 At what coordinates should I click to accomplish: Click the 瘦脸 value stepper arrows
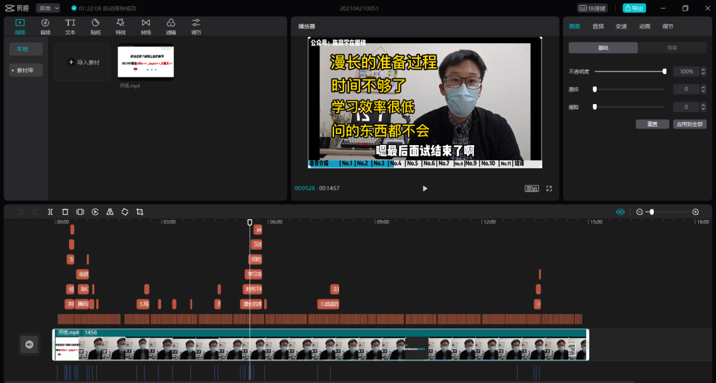[x=703, y=107]
